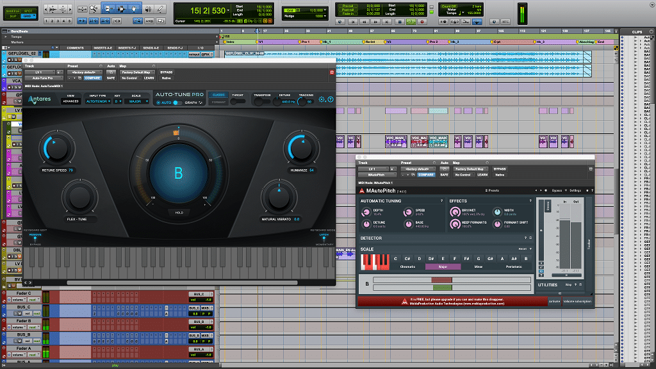Click Compare in Auto-Tune window header

tap(92, 78)
